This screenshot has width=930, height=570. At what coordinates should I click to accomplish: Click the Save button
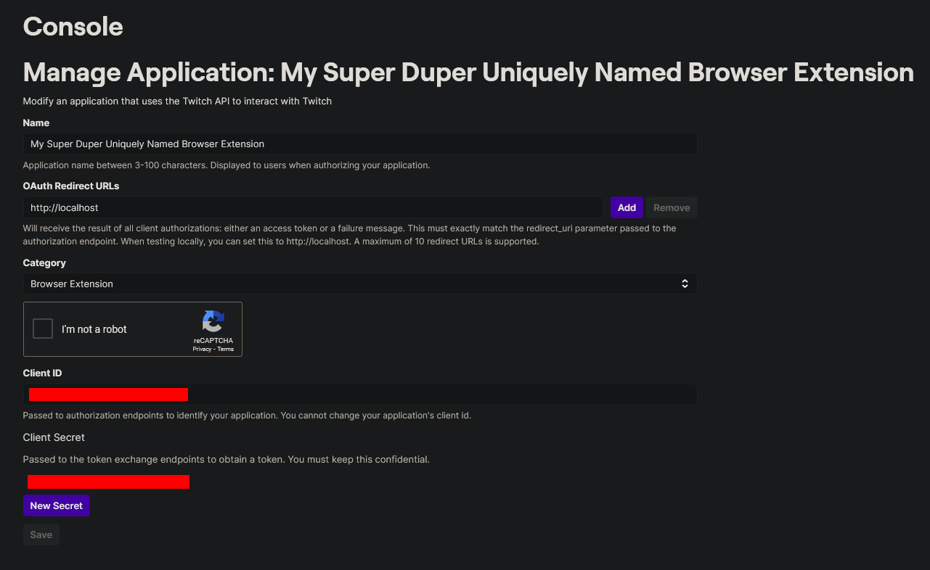(x=41, y=534)
